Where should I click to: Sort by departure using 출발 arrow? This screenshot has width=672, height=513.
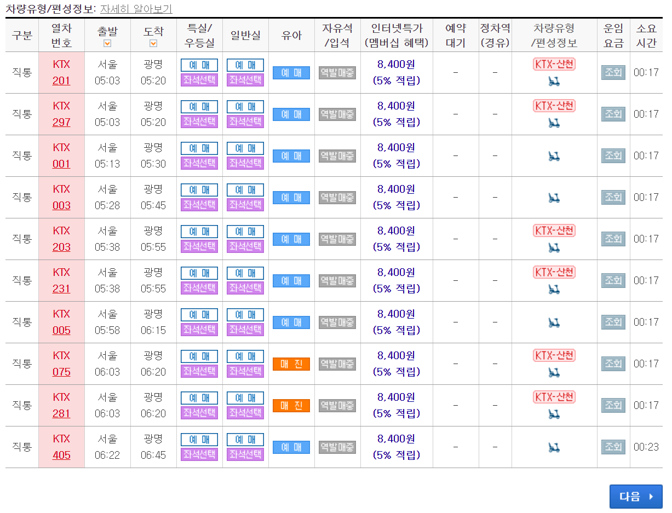(107, 43)
